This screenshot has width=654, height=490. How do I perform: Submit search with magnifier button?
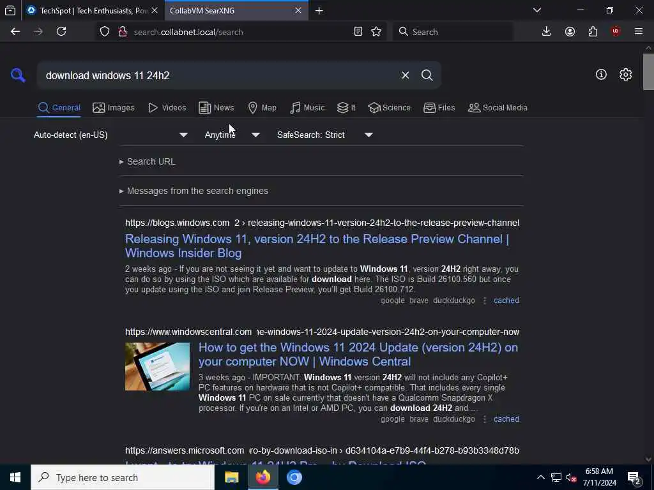(x=427, y=75)
